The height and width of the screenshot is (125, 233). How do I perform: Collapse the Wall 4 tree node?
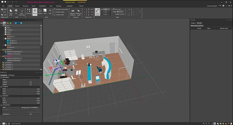click(x=3, y=45)
